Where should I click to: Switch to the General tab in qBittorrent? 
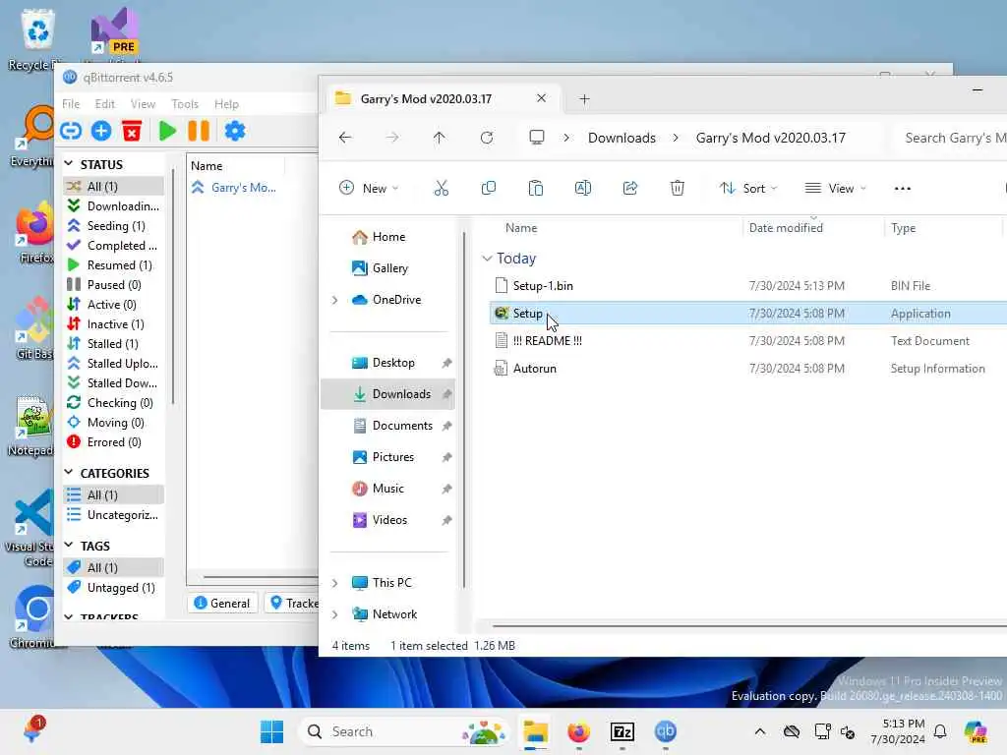click(222, 603)
